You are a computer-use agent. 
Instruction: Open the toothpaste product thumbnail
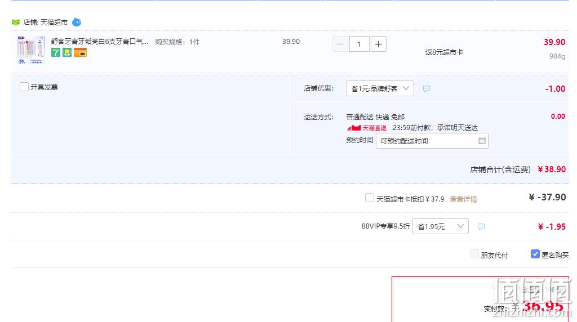click(x=32, y=50)
